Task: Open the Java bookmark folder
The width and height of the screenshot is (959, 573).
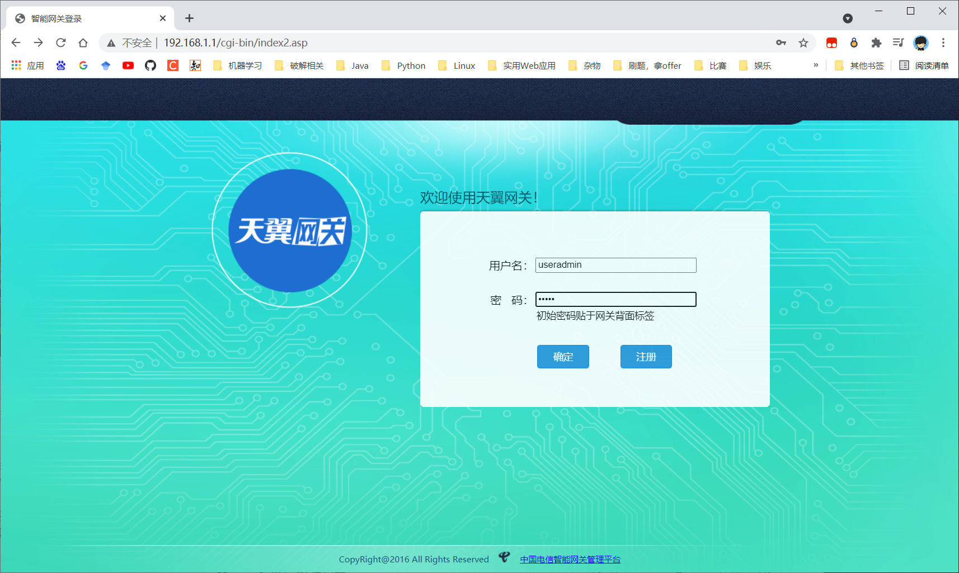Action: coord(352,65)
